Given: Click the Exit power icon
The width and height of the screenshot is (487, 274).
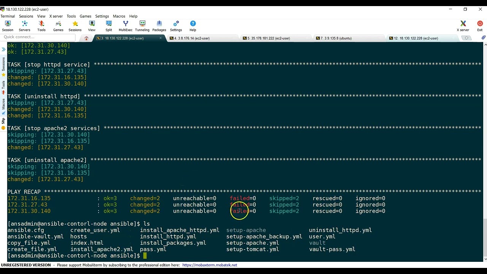Looking at the screenshot, I should coord(480,26).
